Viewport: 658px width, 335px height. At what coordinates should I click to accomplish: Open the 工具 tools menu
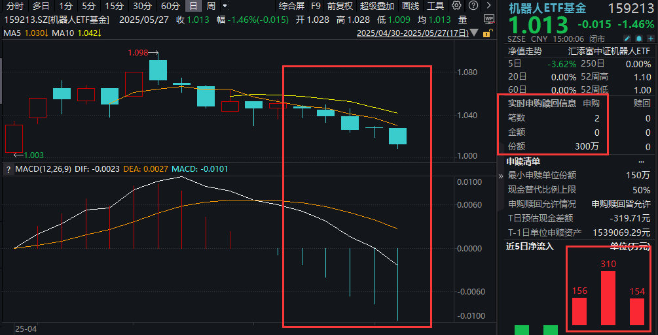click(x=435, y=6)
